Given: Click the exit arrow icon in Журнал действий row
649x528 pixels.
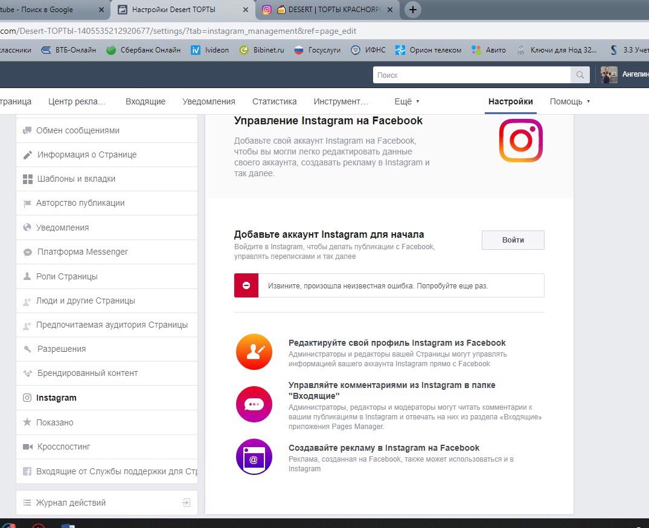Looking at the screenshot, I should click(187, 503).
